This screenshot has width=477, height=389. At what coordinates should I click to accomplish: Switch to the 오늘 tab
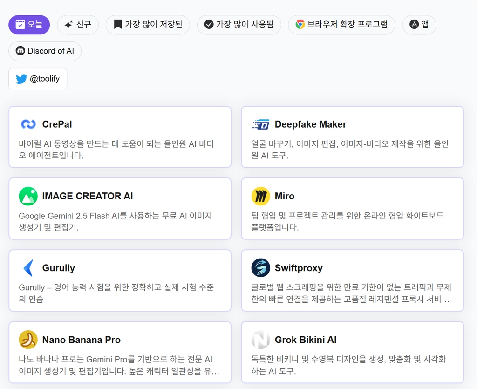(29, 25)
